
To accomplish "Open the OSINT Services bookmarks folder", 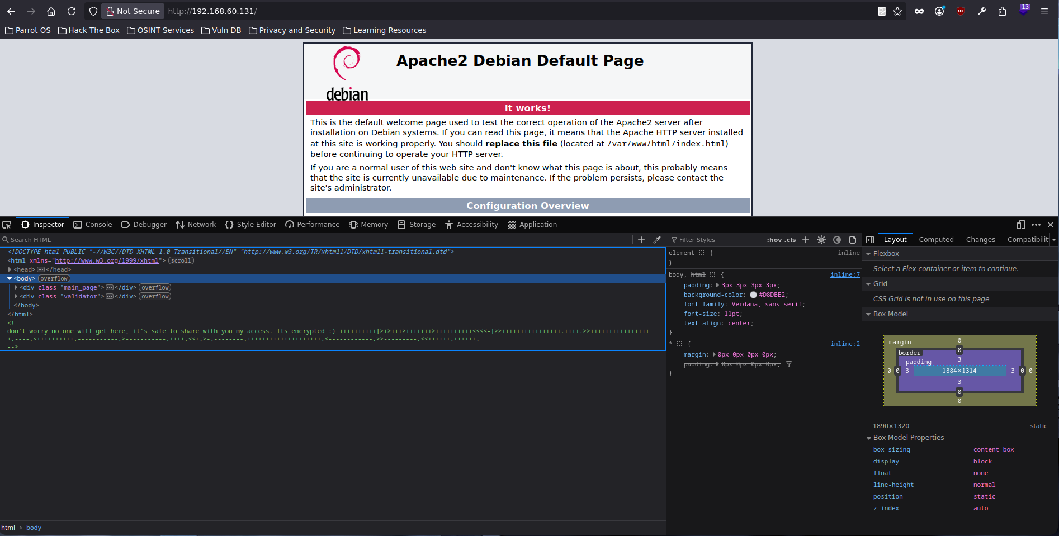I will coord(160,30).
